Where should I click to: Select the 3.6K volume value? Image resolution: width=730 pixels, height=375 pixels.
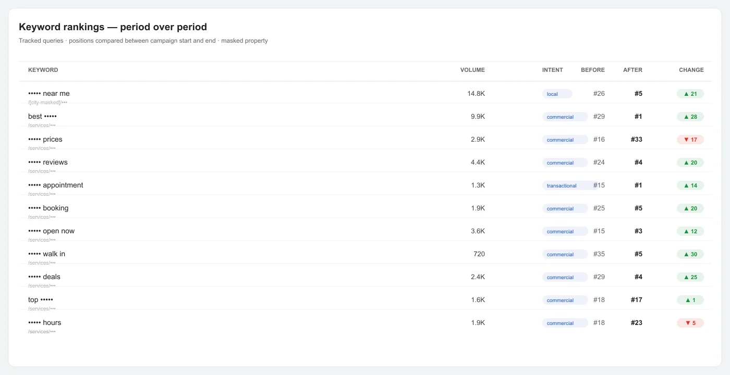point(478,231)
